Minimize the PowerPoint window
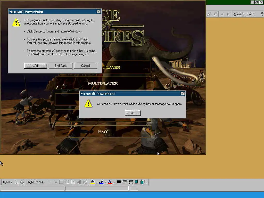The height and width of the screenshot is (198, 264). click(252, 2)
